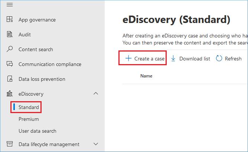Click the download arrow icon
The image size is (248, 152).
(x=173, y=59)
